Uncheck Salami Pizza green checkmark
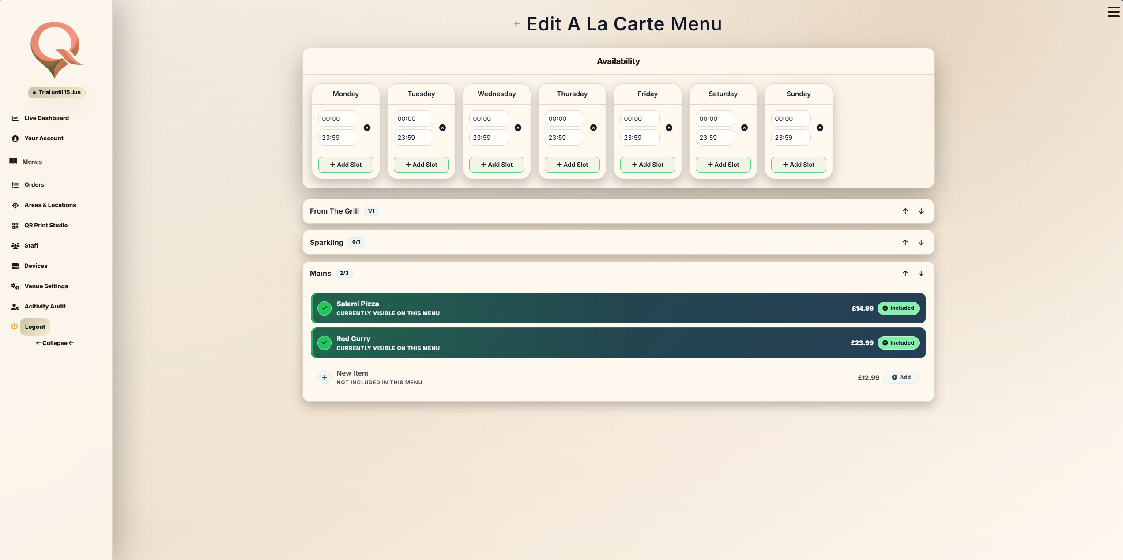The height and width of the screenshot is (560, 1123). [324, 308]
